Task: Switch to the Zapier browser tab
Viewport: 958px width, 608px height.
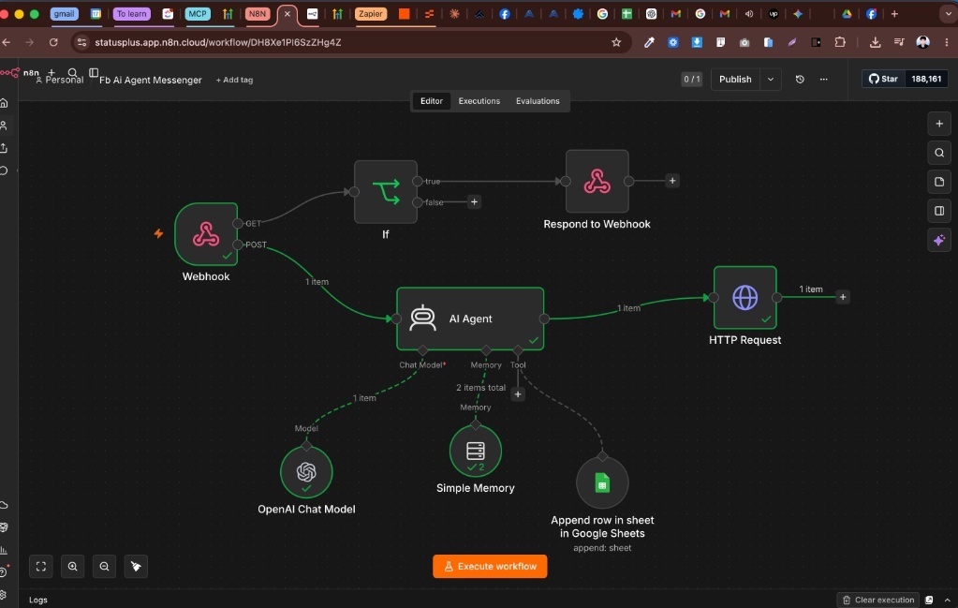Action: pyautogui.click(x=370, y=13)
